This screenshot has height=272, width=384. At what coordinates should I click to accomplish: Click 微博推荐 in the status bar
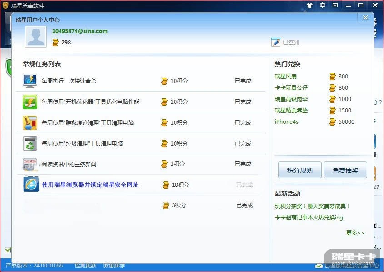coord(114,266)
